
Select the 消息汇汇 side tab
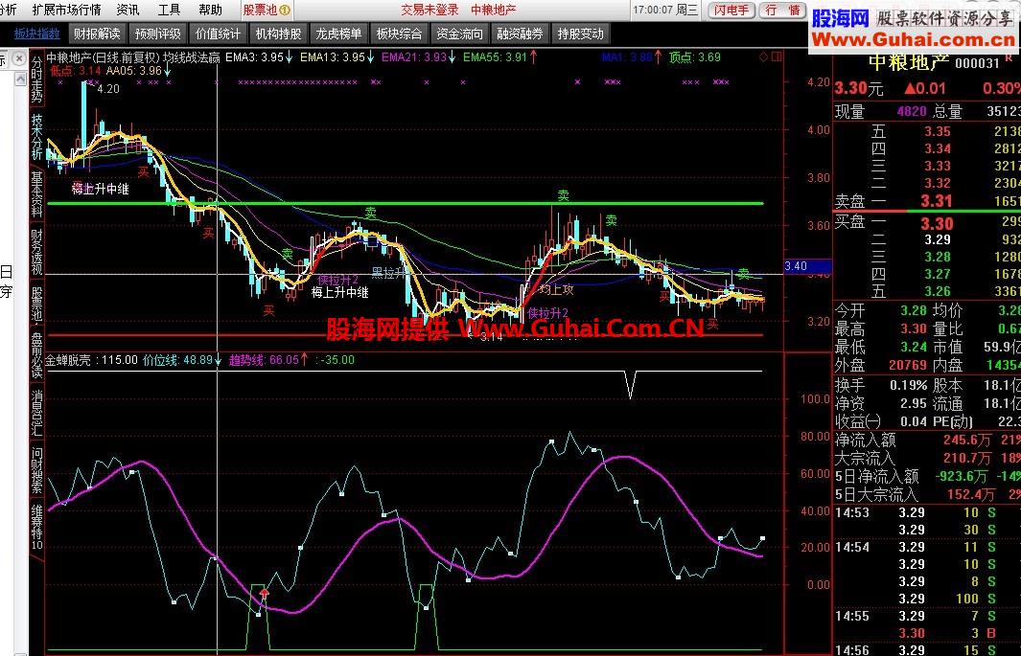36,412
